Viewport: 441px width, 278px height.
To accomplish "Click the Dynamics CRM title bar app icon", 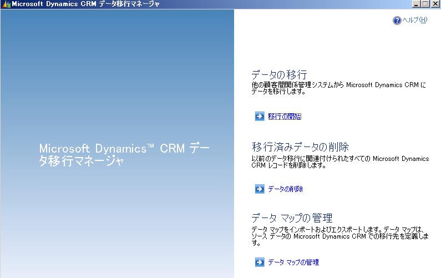I will (x=6, y=4).
